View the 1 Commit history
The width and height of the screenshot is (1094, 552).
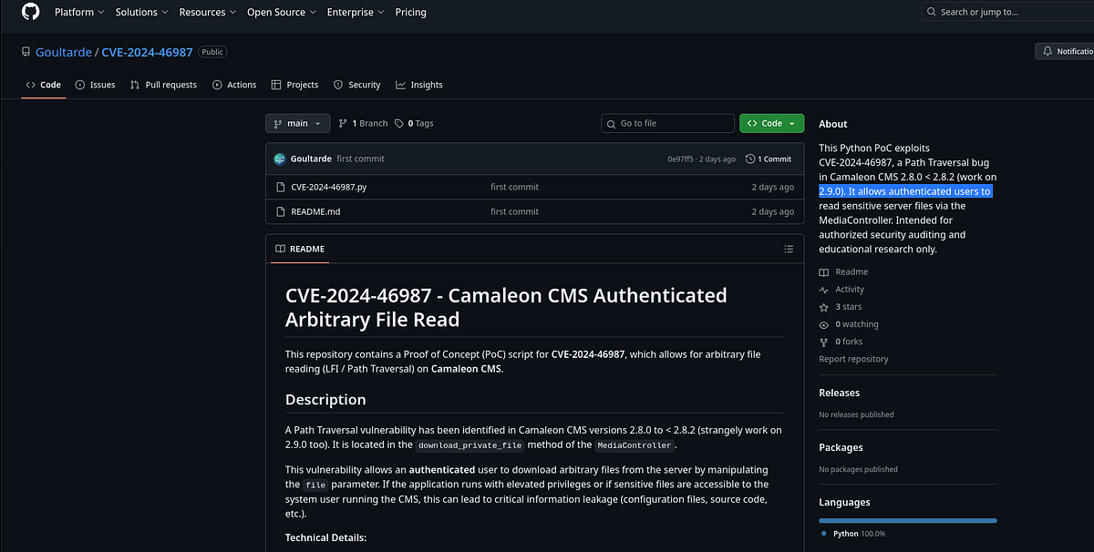pyautogui.click(x=769, y=158)
